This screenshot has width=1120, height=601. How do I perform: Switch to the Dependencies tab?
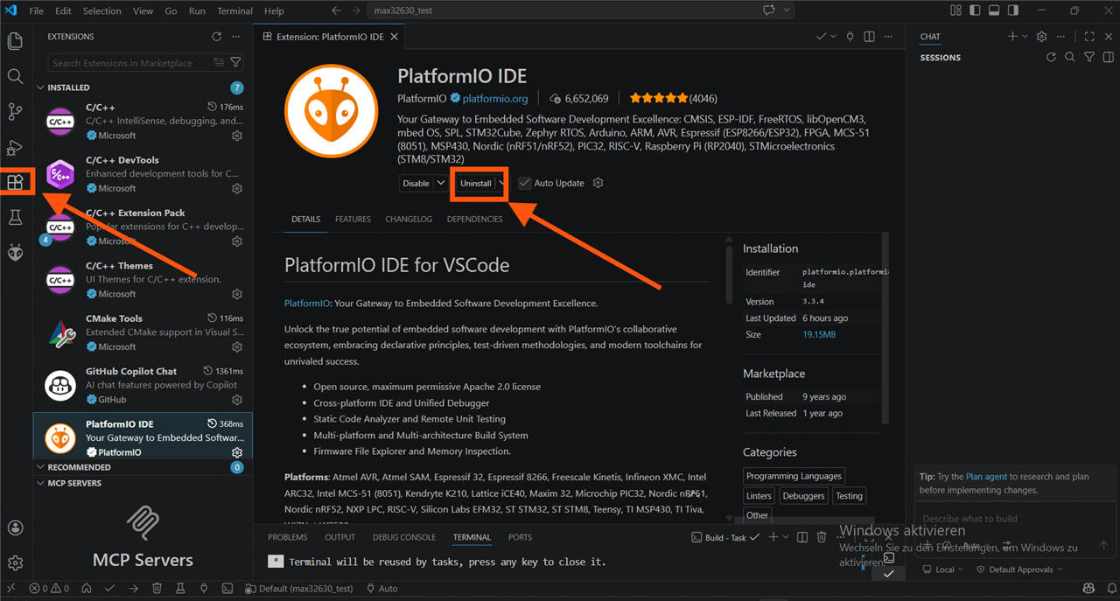(474, 219)
